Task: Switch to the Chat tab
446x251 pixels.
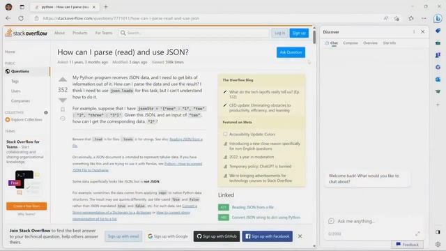Action: coord(332,43)
